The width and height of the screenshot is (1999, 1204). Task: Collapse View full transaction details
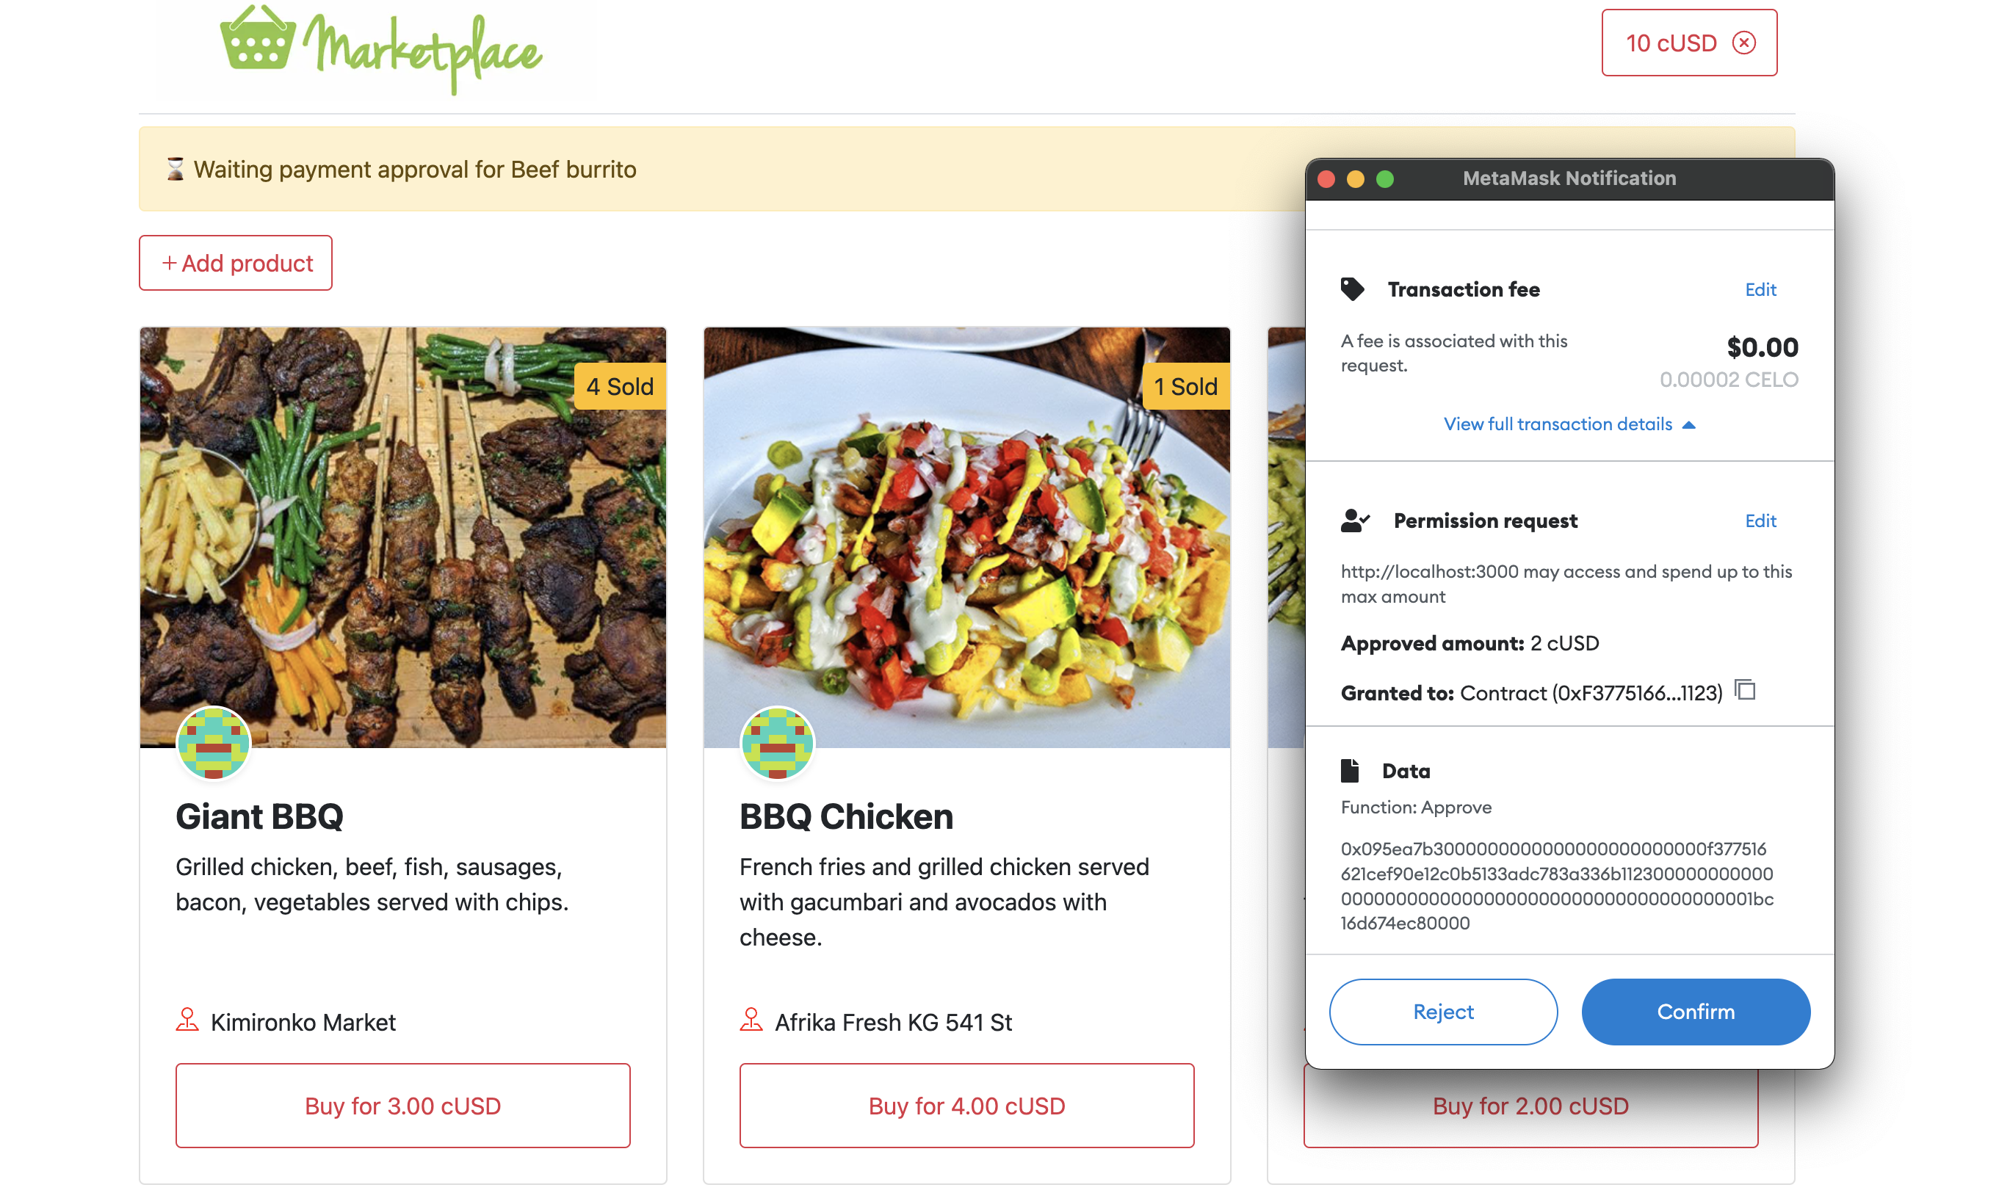[1569, 424]
